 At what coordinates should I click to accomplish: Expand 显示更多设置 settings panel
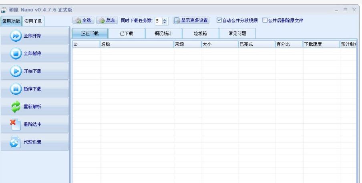point(191,20)
